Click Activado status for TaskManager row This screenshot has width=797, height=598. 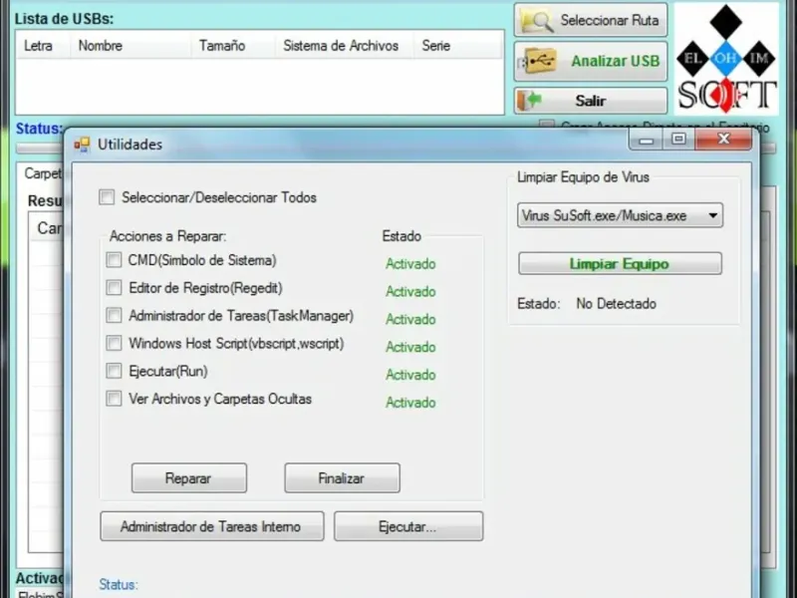tap(410, 319)
